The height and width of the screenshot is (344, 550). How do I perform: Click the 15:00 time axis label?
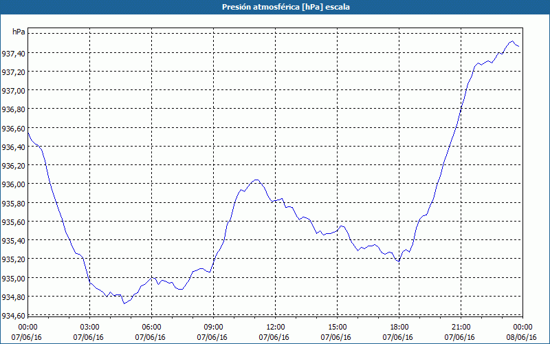point(338,327)
